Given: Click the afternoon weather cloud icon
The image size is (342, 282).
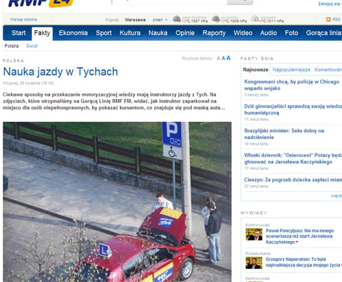Looking at the screenshot, I should (x=216, y=19).
